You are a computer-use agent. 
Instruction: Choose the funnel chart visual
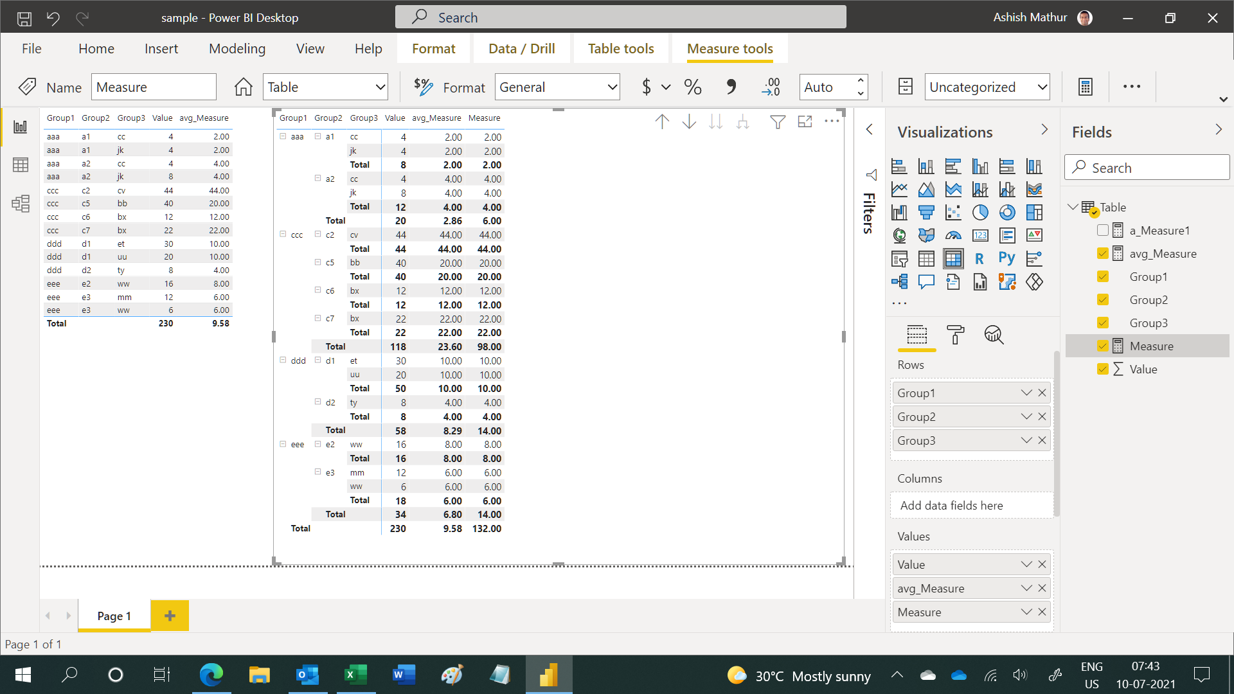coord(926,213)
